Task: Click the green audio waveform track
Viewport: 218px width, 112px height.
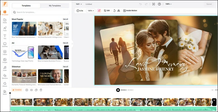Action: tap(113, 109)
